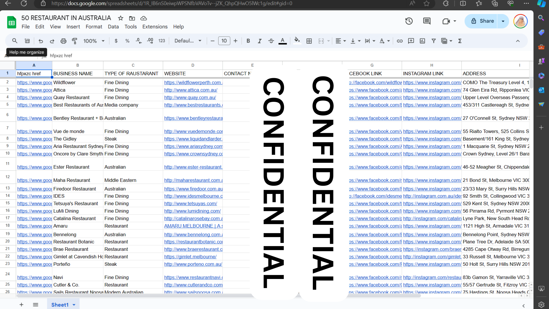549x309 pixels.
Task: Open functions sigma icon
Action: click(x=460, y=41)
